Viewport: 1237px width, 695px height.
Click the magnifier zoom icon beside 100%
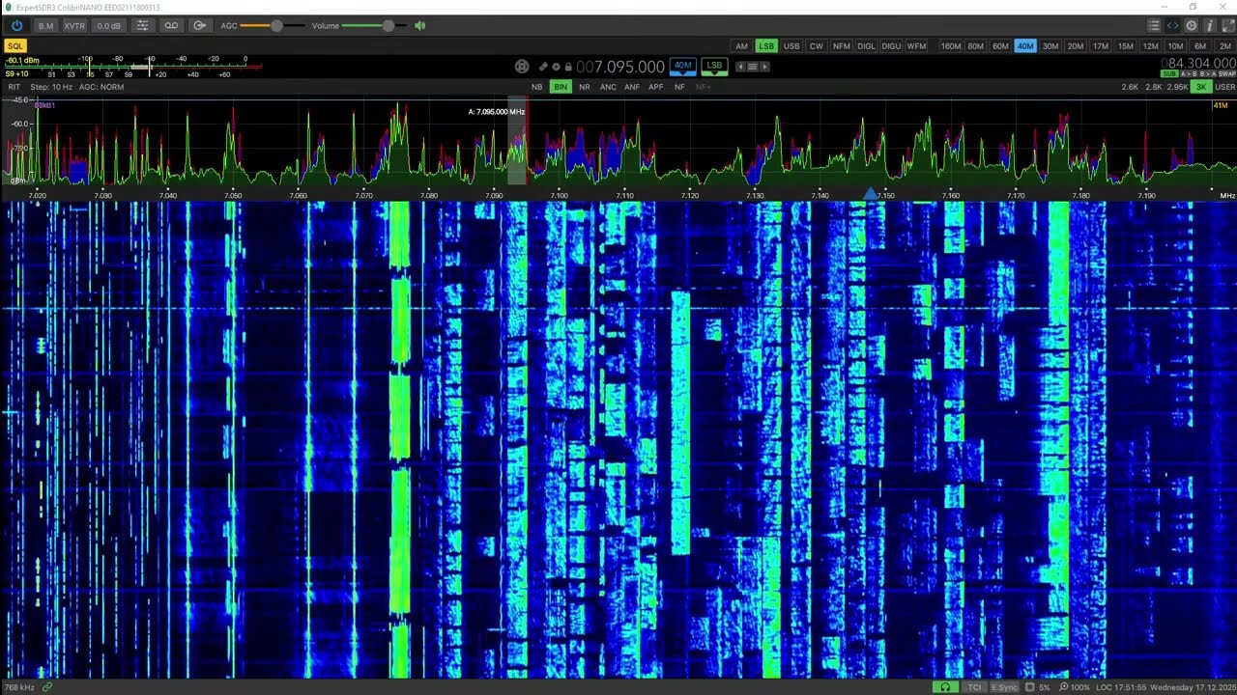pyautogui.click(x=1063, y=687)
